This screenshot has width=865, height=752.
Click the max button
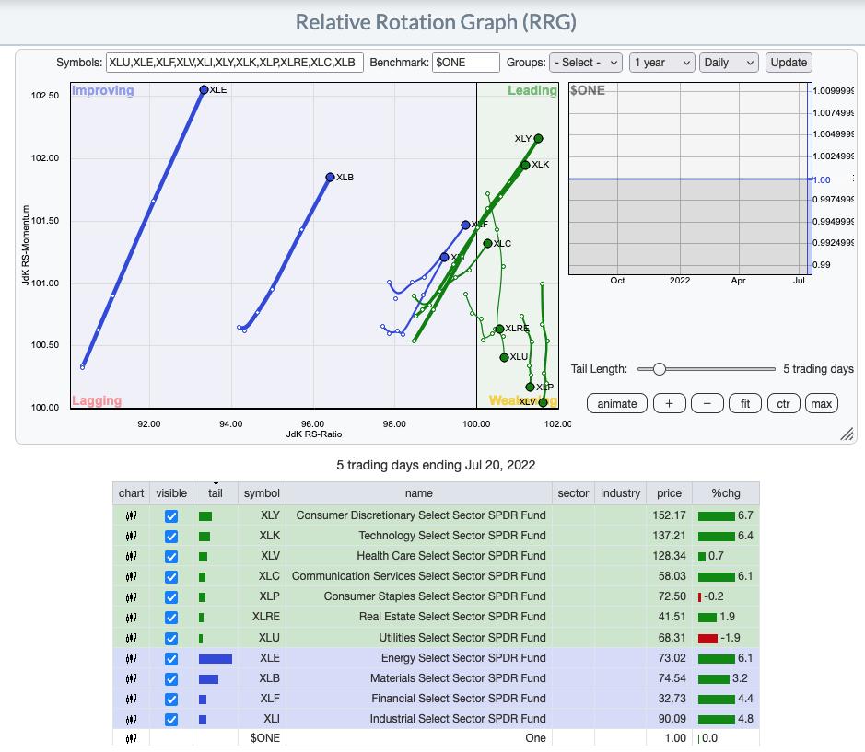822,403
